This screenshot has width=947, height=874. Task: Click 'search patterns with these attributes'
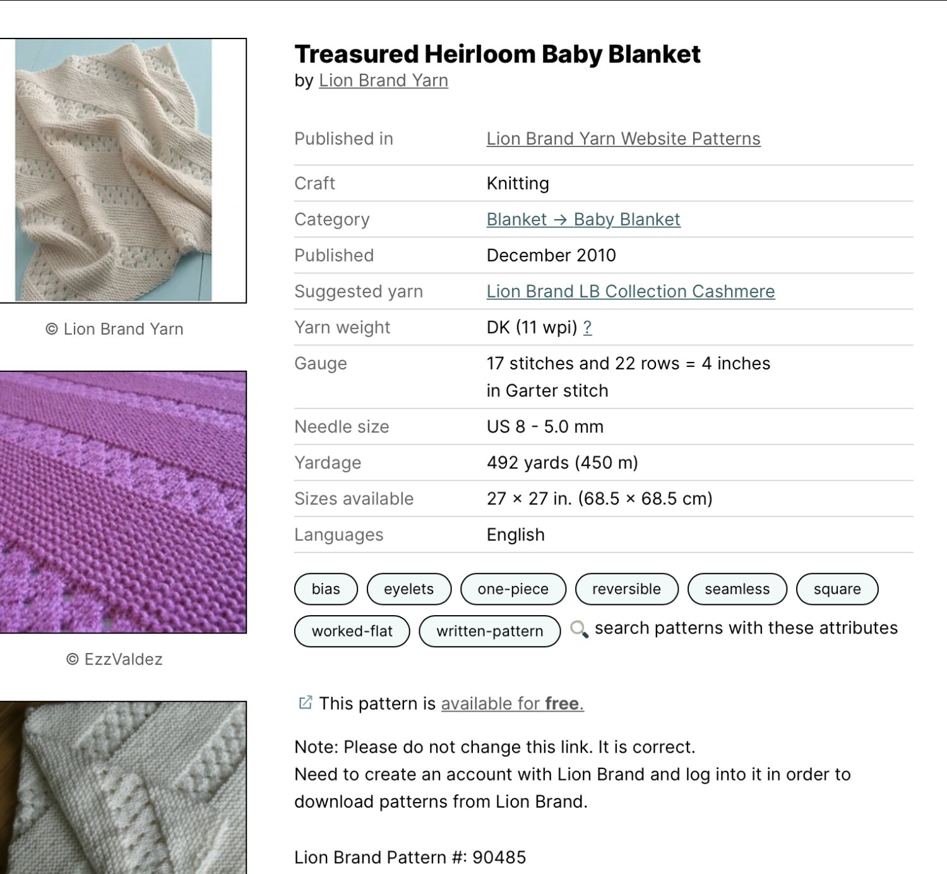746,628
